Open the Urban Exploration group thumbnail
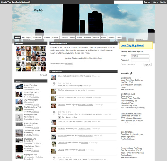Viewport: 167px width, 161px height. click(x=19, y=94)
